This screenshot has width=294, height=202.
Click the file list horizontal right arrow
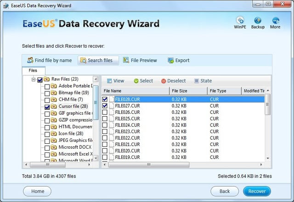(x=261, y=165)
